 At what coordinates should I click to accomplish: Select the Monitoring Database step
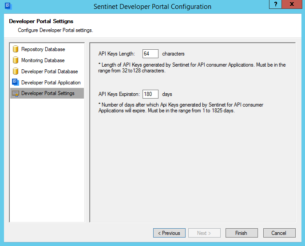click(47, 60)
